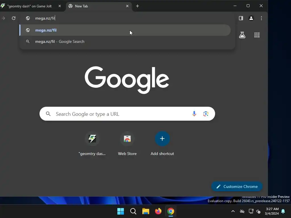Screen dimensions: 291x218
Task: Select the New Tab tab
Action: click(x=98, y=6)
